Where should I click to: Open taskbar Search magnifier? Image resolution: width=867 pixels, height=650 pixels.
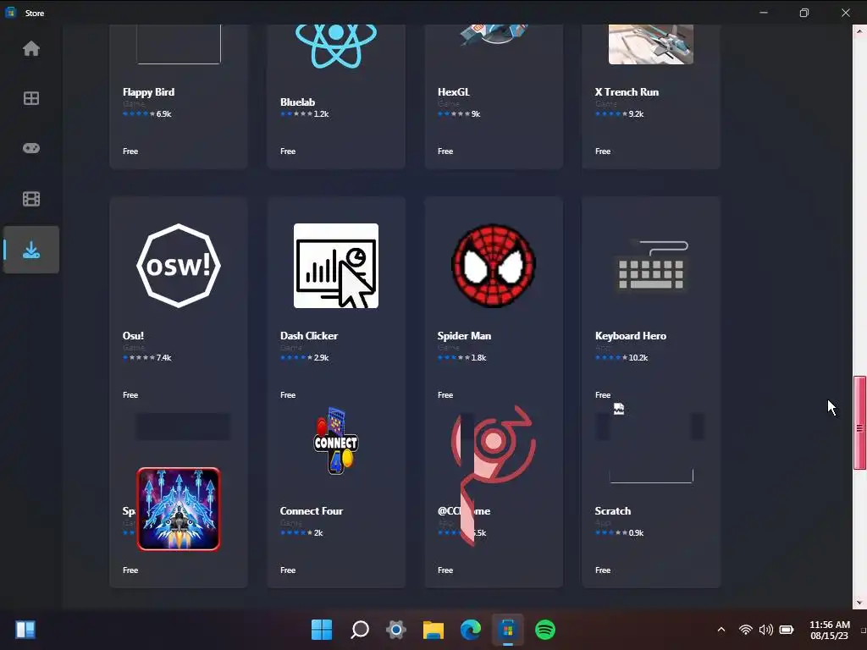(x=359, y=630)
